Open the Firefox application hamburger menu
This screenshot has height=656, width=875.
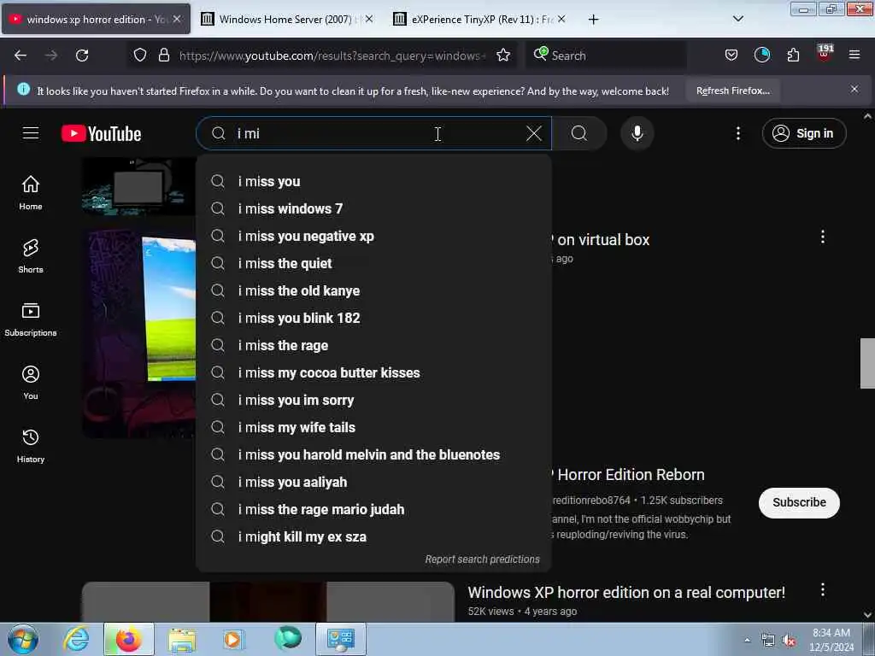point(854,56)
